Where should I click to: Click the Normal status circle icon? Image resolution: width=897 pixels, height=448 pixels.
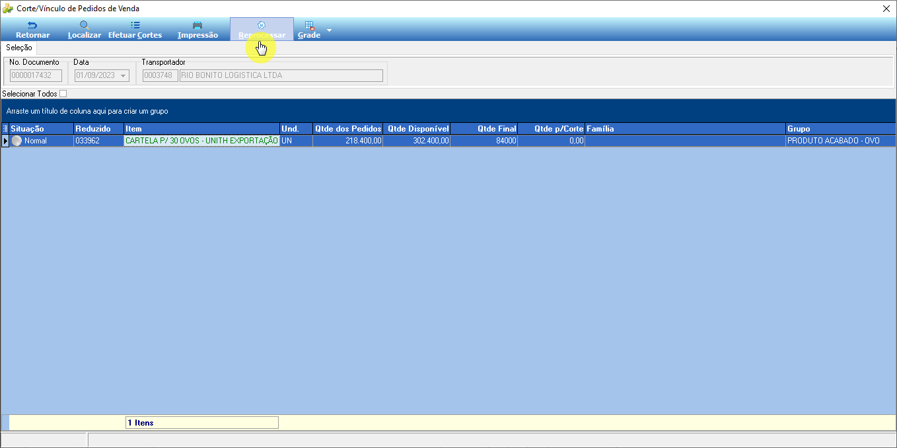coord(17,141)
